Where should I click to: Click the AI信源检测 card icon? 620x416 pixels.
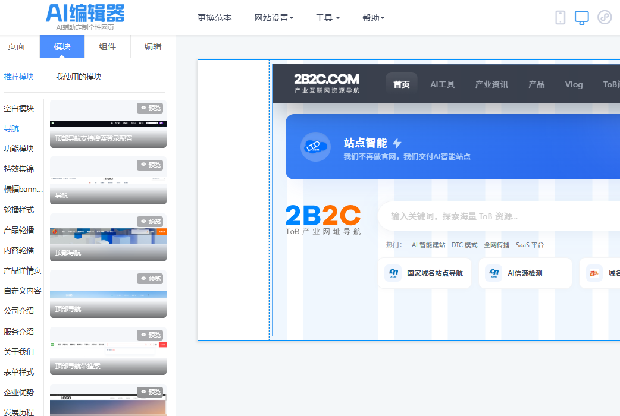(493, 273)
